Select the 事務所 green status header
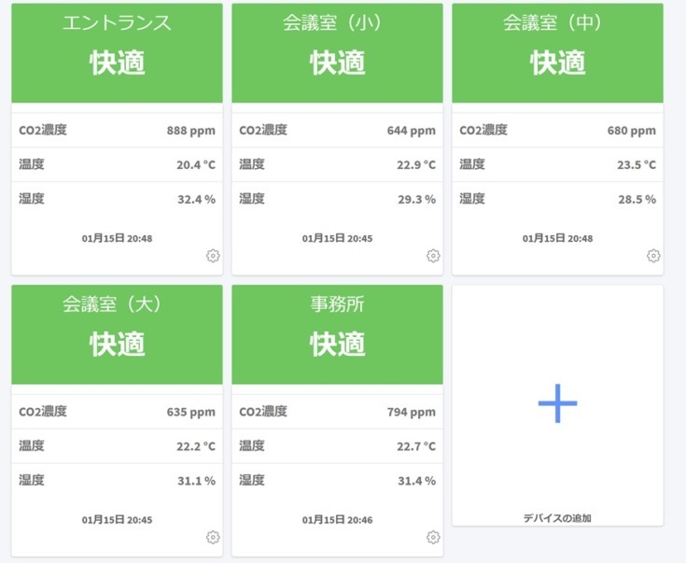The width and height of the screenshot is (686, 563). pos(337,333)
